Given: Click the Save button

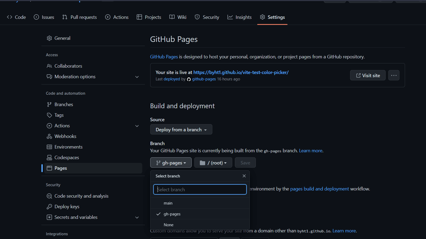Looking at the screenshot, I should (245, 163).
